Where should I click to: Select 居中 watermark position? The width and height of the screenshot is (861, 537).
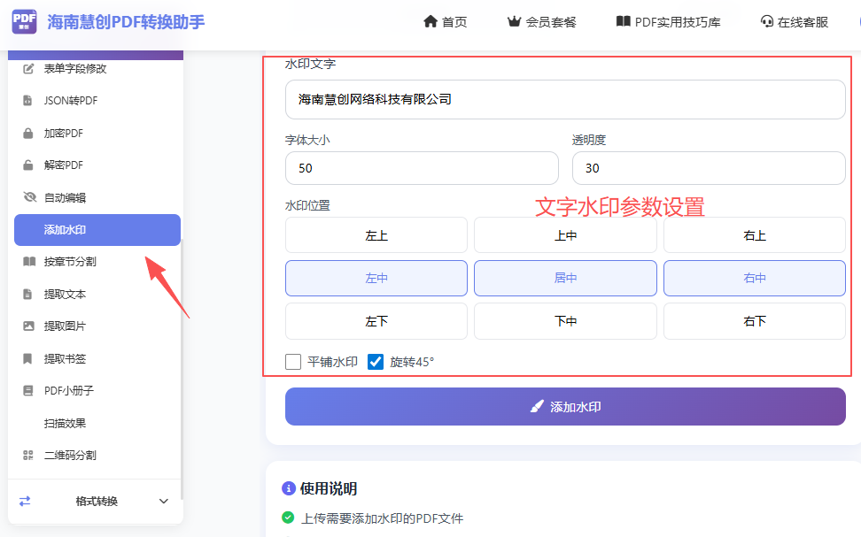tap(565, 278)
